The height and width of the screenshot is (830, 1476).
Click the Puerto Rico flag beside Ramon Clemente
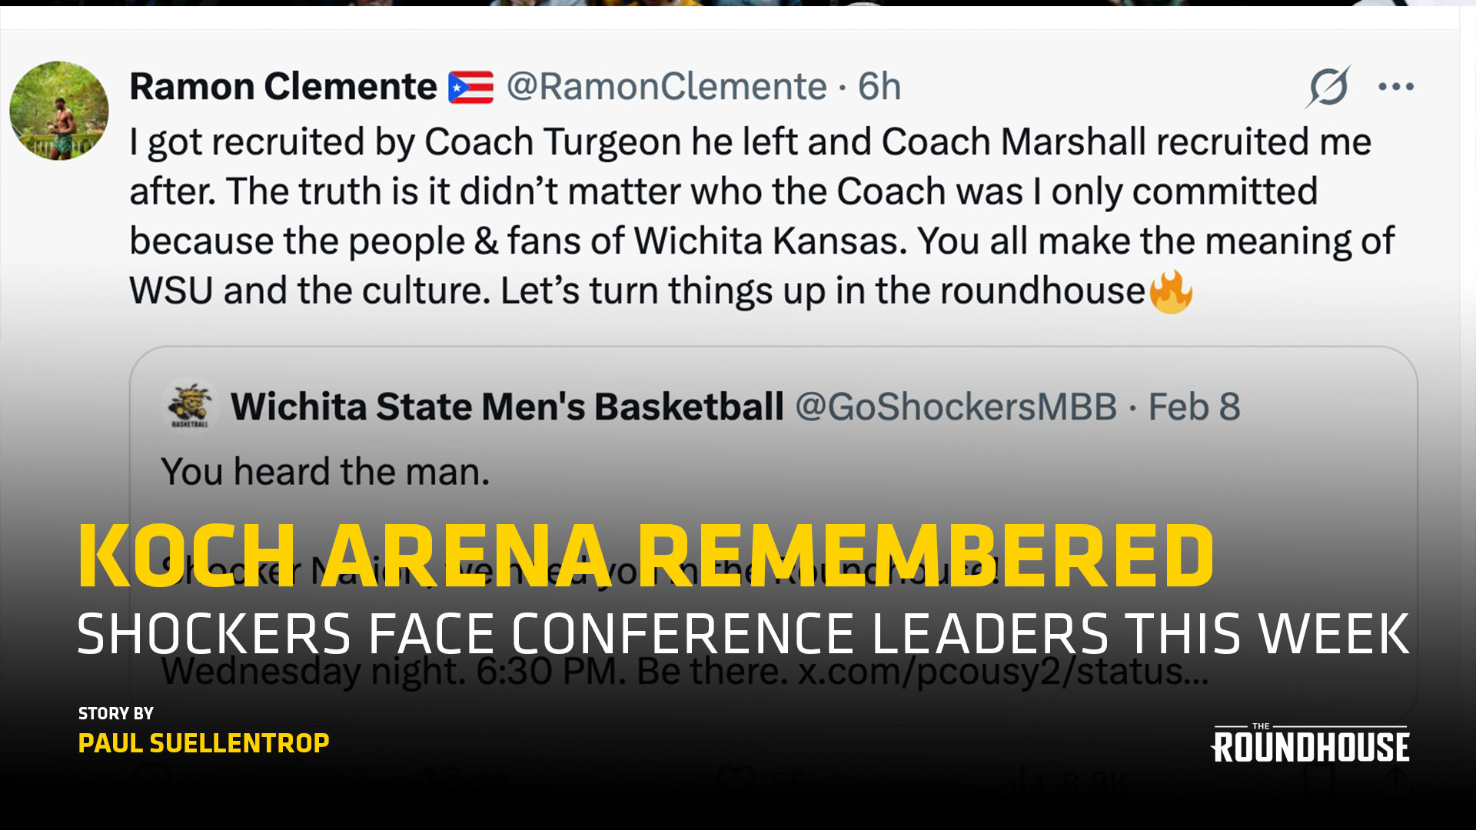coord(470,85)
